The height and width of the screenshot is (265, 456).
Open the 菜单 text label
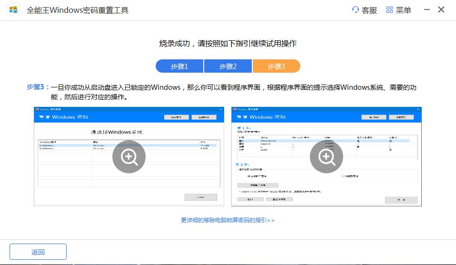pyautogui.click(x=404, y=10)
